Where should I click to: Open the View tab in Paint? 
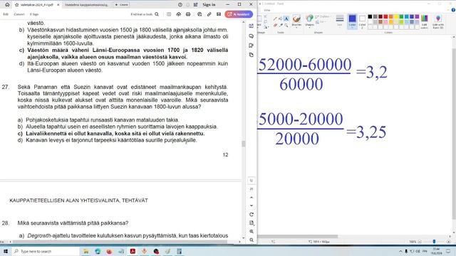click(x=267, y=10)
